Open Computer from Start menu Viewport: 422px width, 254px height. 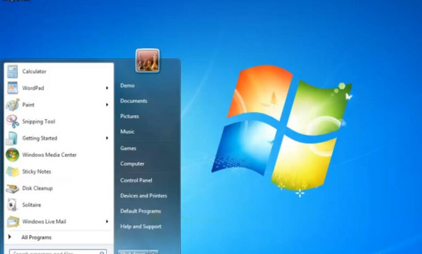tap(132, 163)
